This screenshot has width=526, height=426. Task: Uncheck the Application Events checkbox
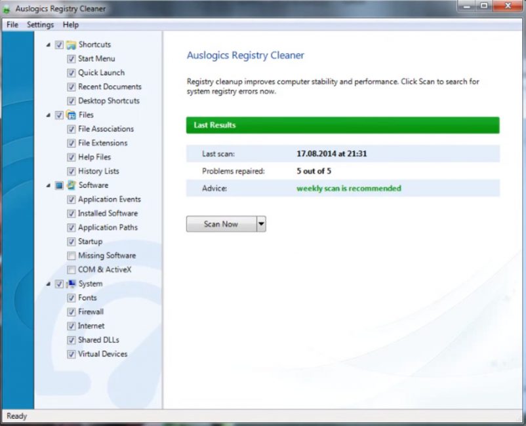point(71,200)
